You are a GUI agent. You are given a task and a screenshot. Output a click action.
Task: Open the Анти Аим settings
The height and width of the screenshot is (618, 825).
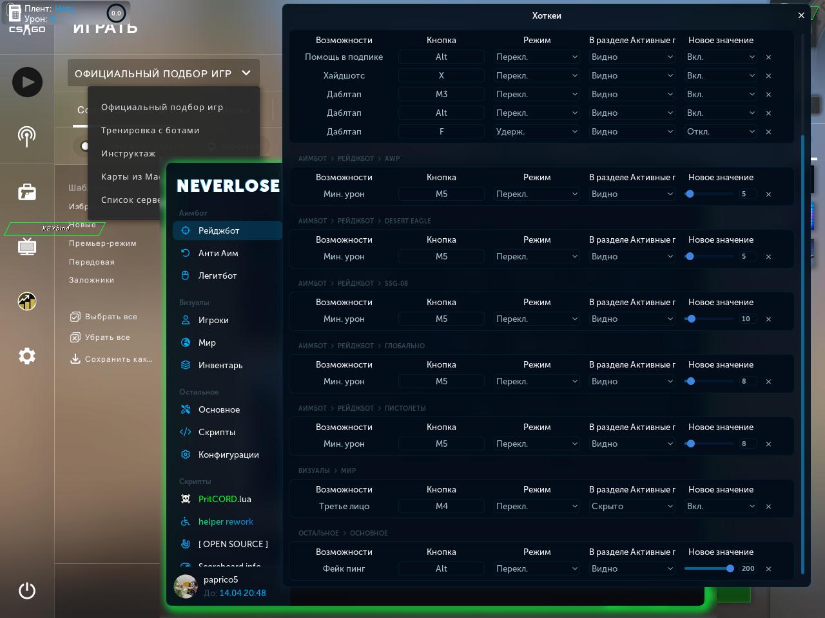pos(218,253)
